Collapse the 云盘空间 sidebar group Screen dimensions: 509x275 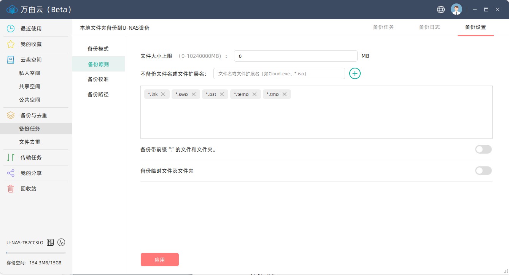point(31,60)
